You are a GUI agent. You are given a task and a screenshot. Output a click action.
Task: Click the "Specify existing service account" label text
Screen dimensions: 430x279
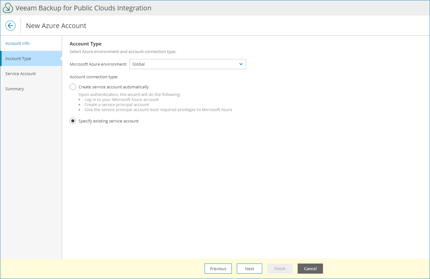click(x=109, y=121)
